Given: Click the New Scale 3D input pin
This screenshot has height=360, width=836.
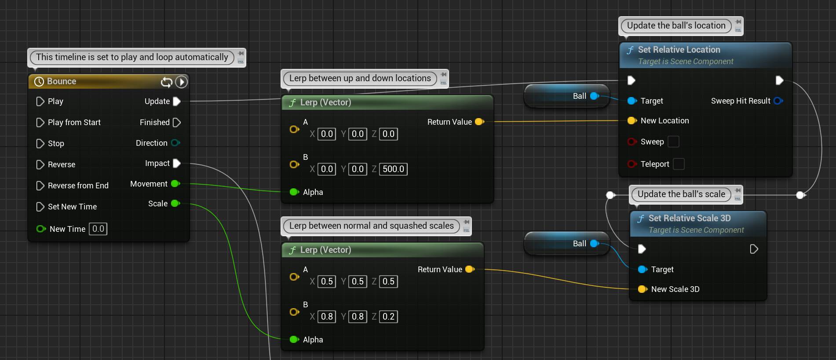Looking at the screenshot, I should coord(643,289).
